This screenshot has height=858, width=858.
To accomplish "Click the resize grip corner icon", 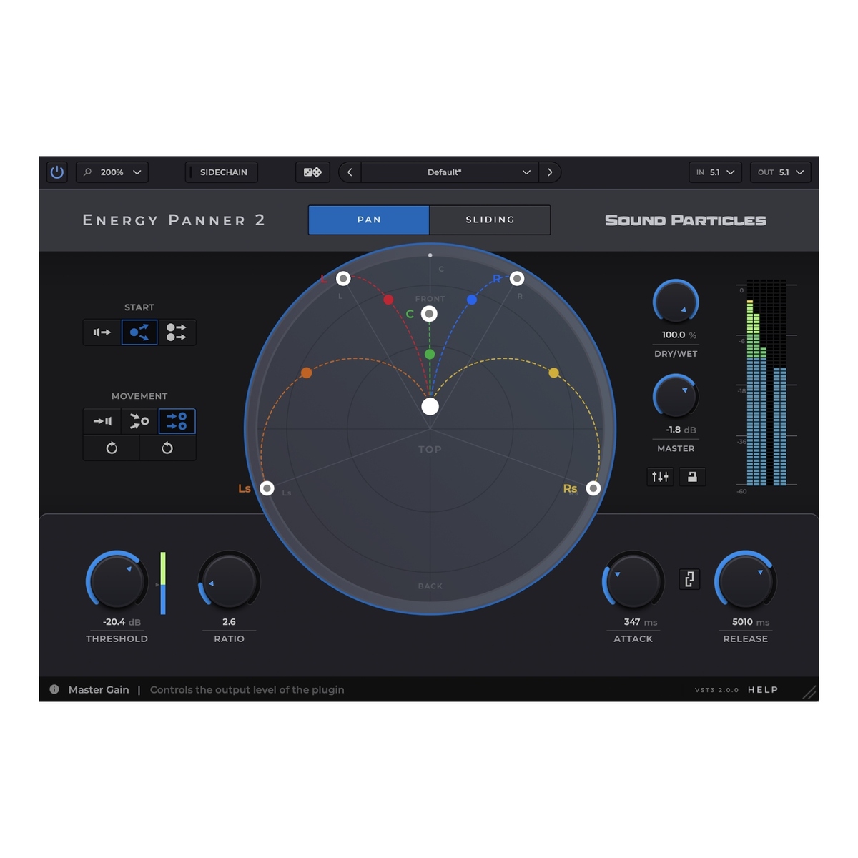I will pyautogui.click(x=809, y=692).
